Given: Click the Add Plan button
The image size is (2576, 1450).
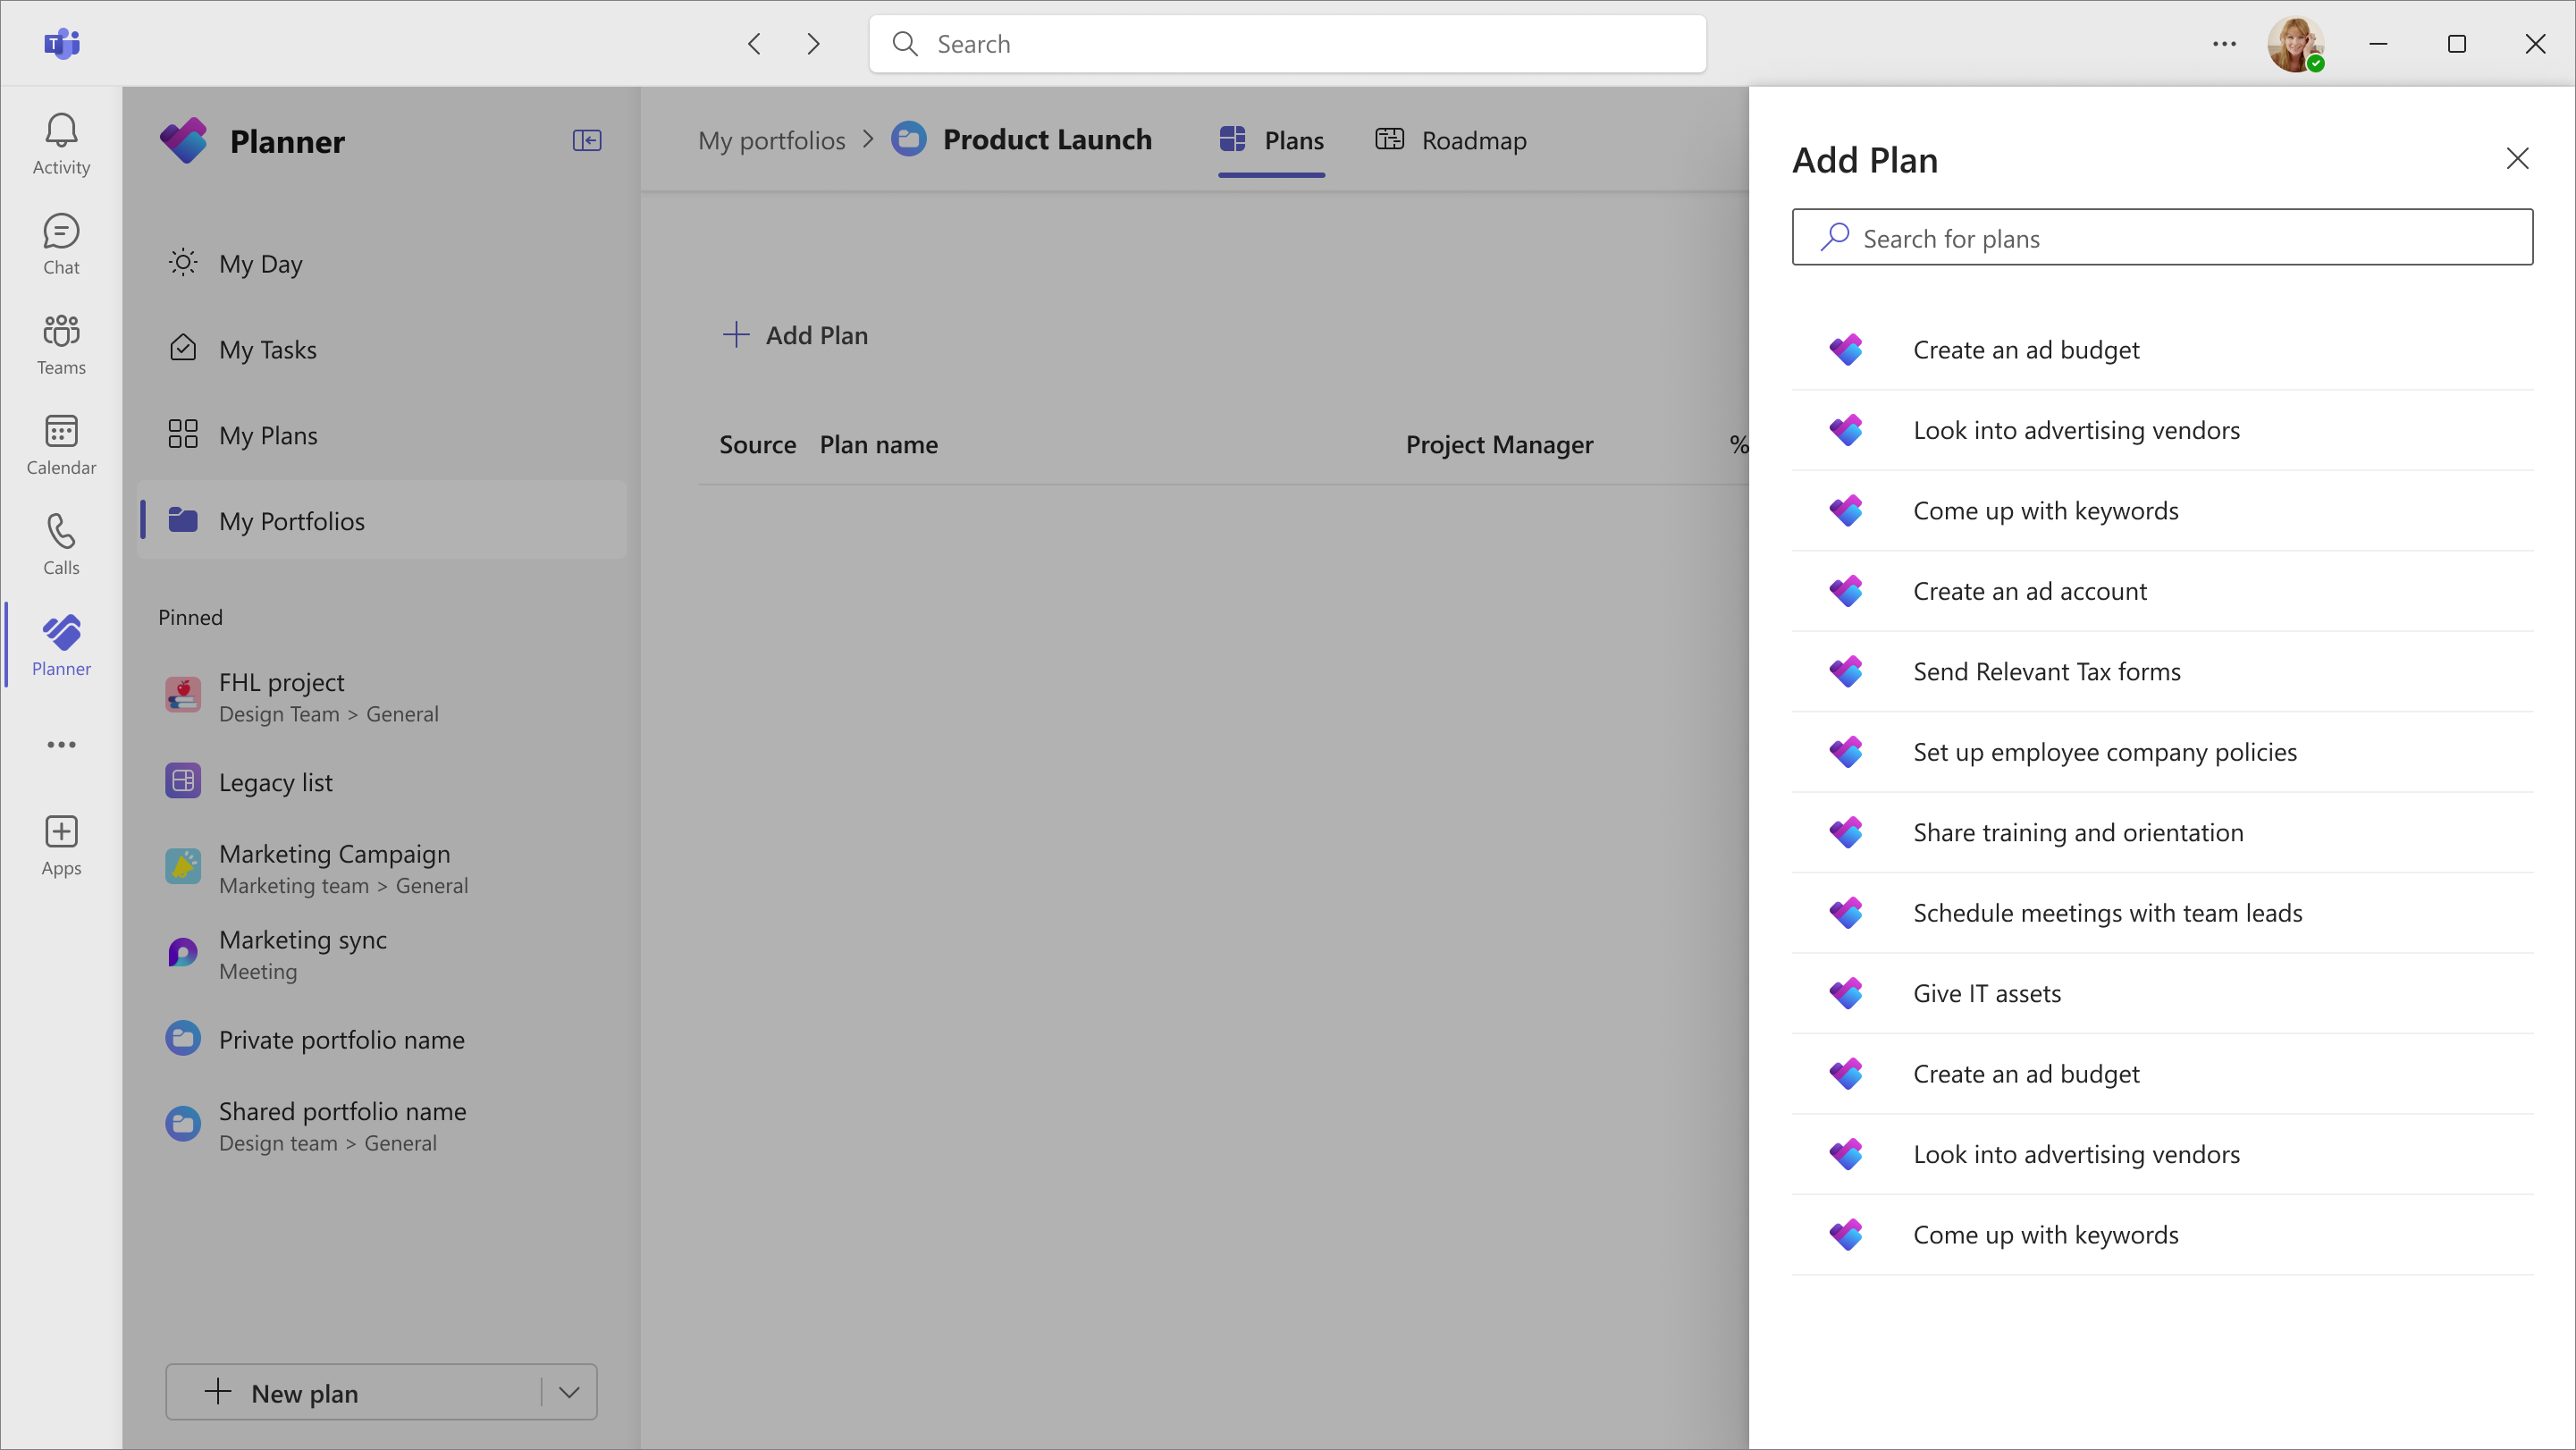Looking at the screenshot, I should click(x=796, y=335).
